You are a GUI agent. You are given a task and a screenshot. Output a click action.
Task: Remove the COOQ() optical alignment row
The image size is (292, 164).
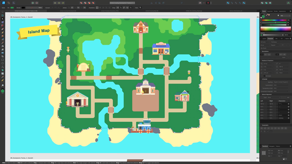289,118
